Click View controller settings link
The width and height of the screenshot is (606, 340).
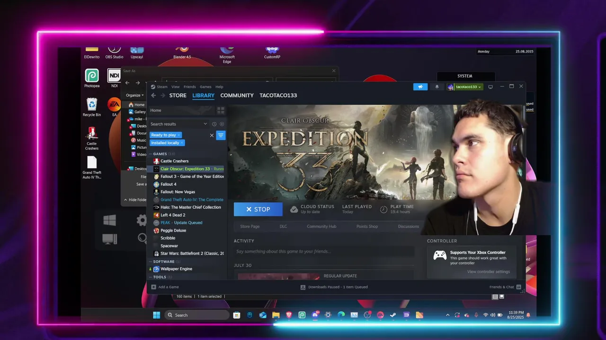[x=489, y=272]
